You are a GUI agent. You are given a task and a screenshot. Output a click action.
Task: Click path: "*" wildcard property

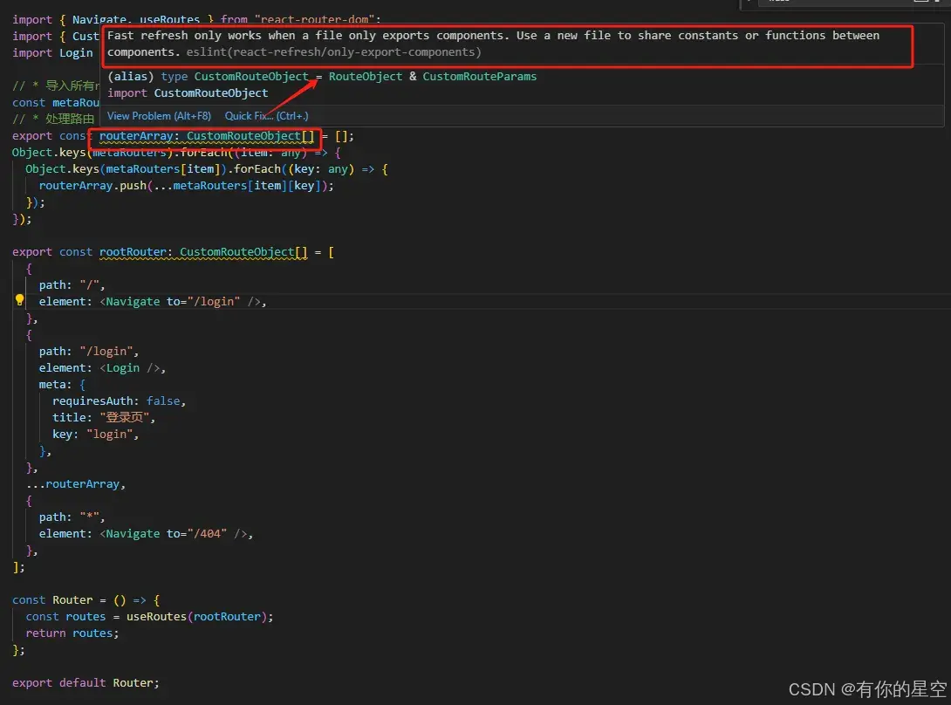point(72,517)
